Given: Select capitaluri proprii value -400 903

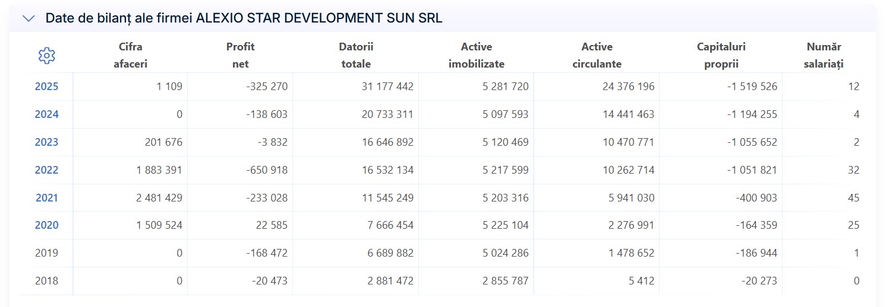Looking at the screenshot, I should click(x=756, y=198).
